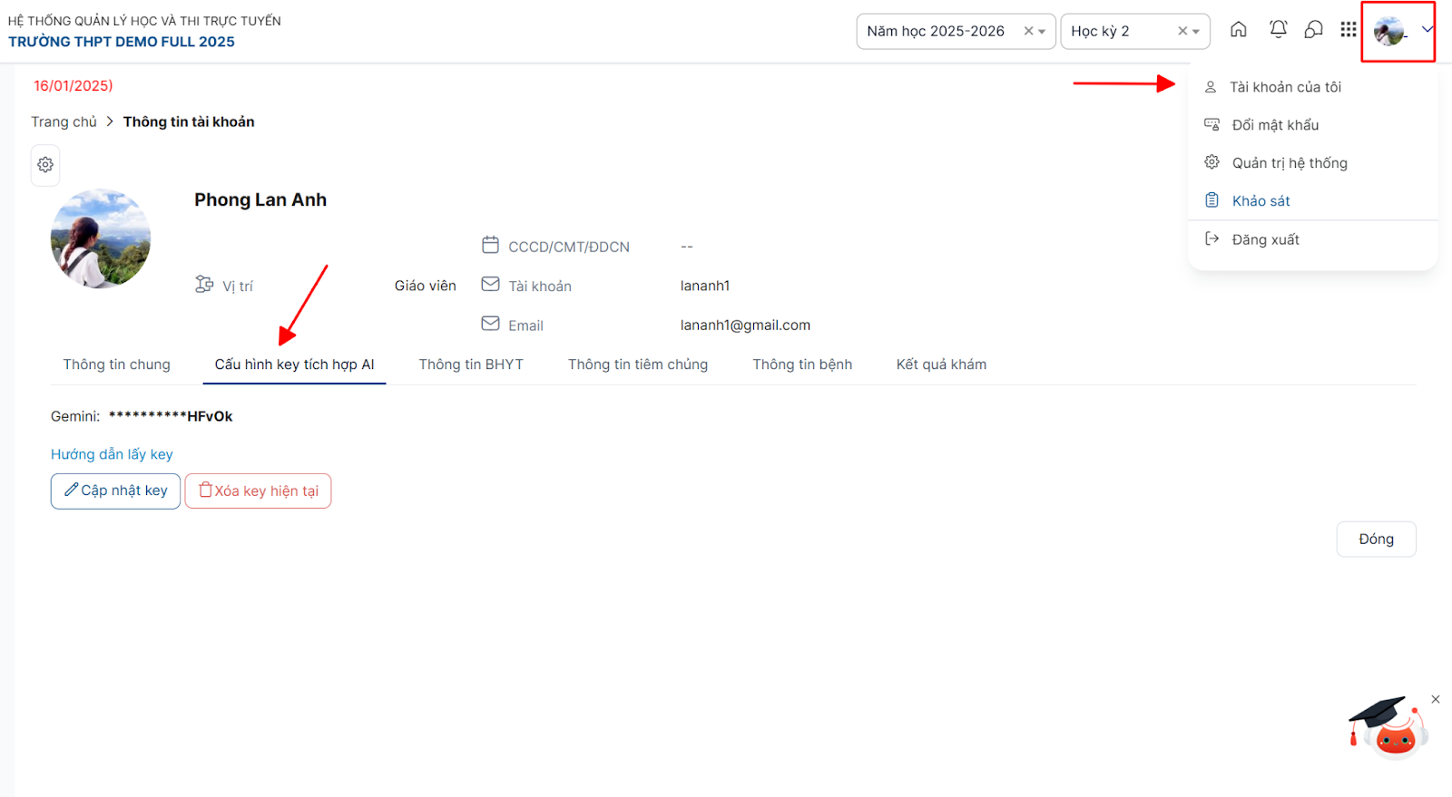Expand the account menu chevron
This screenshot has height=797, width=1452.
pos(1427,30)
